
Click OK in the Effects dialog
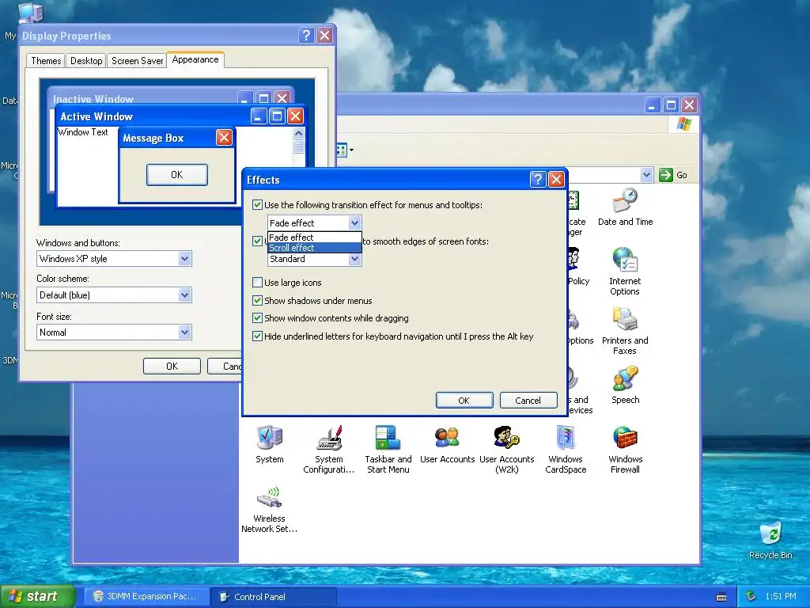[464, 400]
